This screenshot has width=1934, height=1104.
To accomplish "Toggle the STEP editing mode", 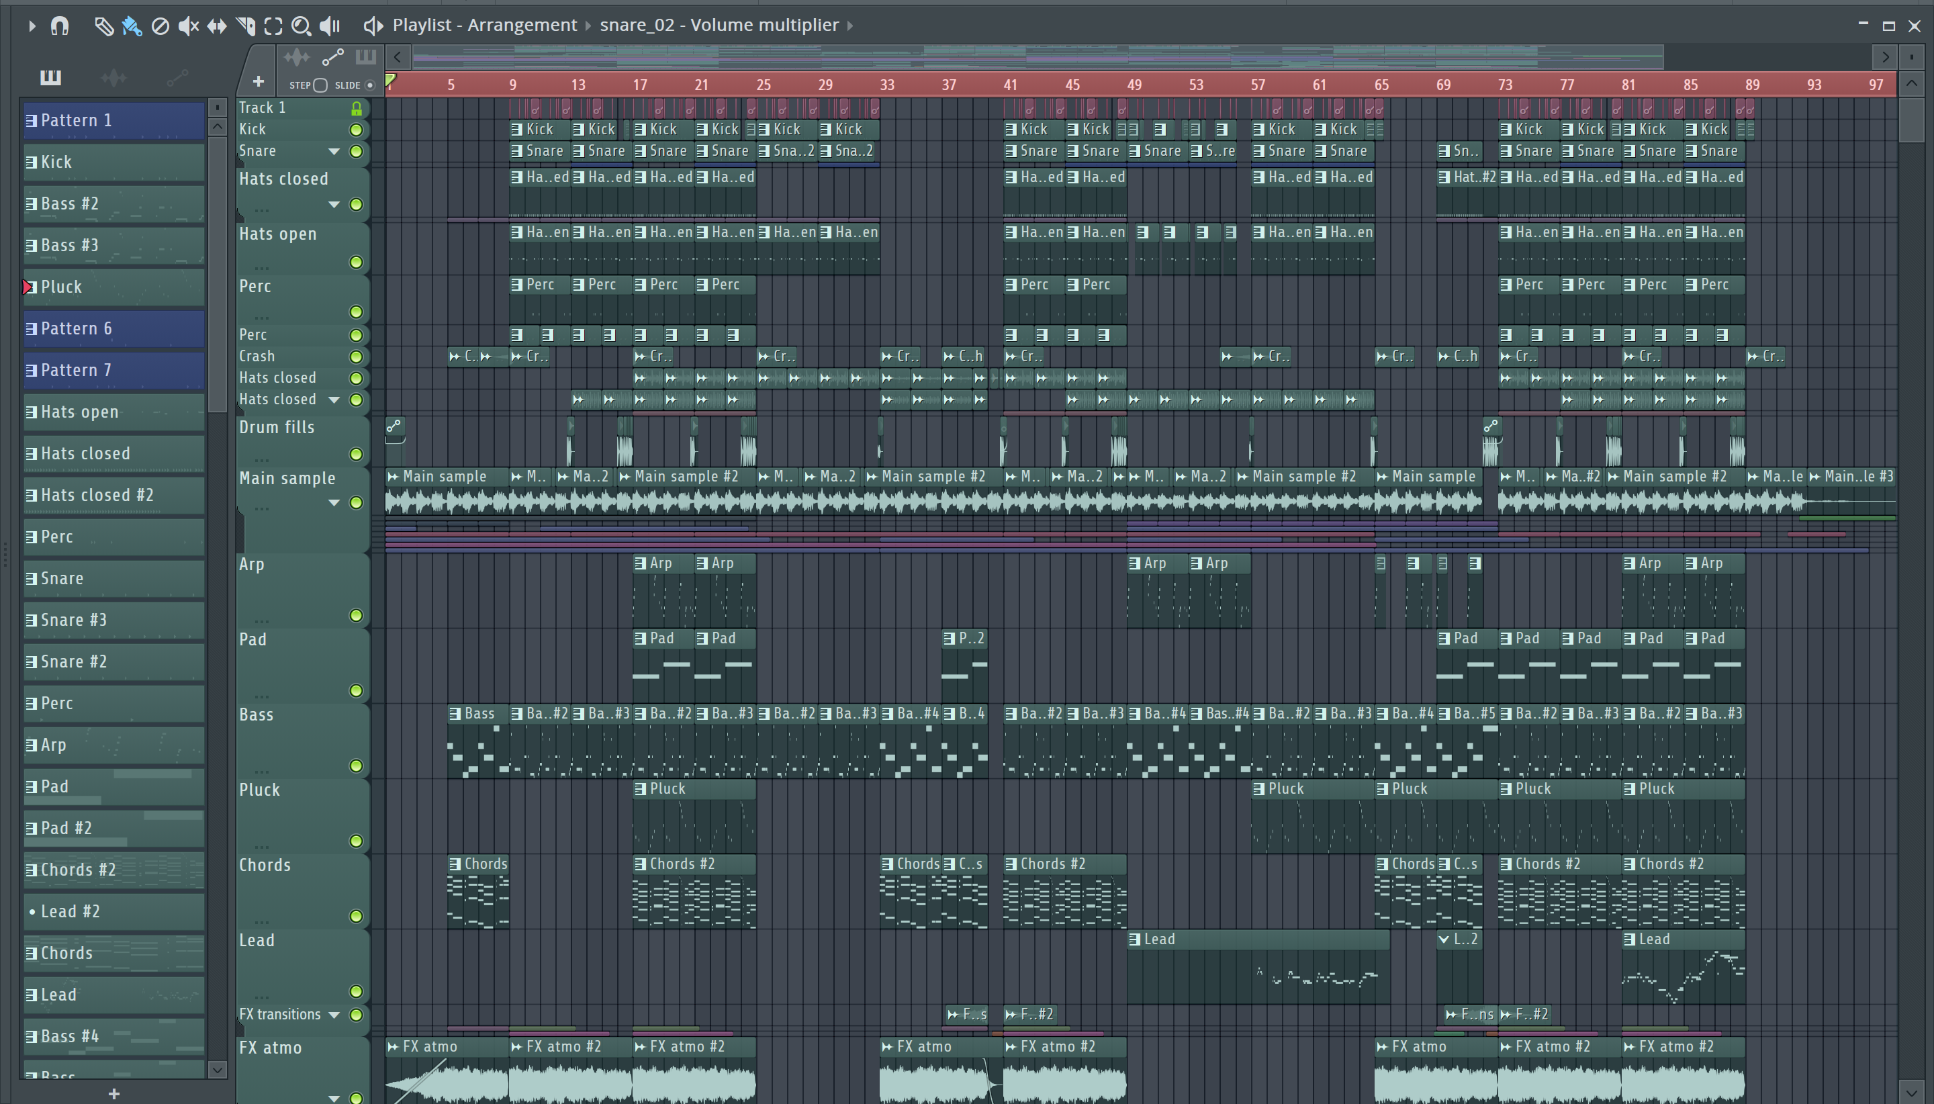I will (320, 85).
